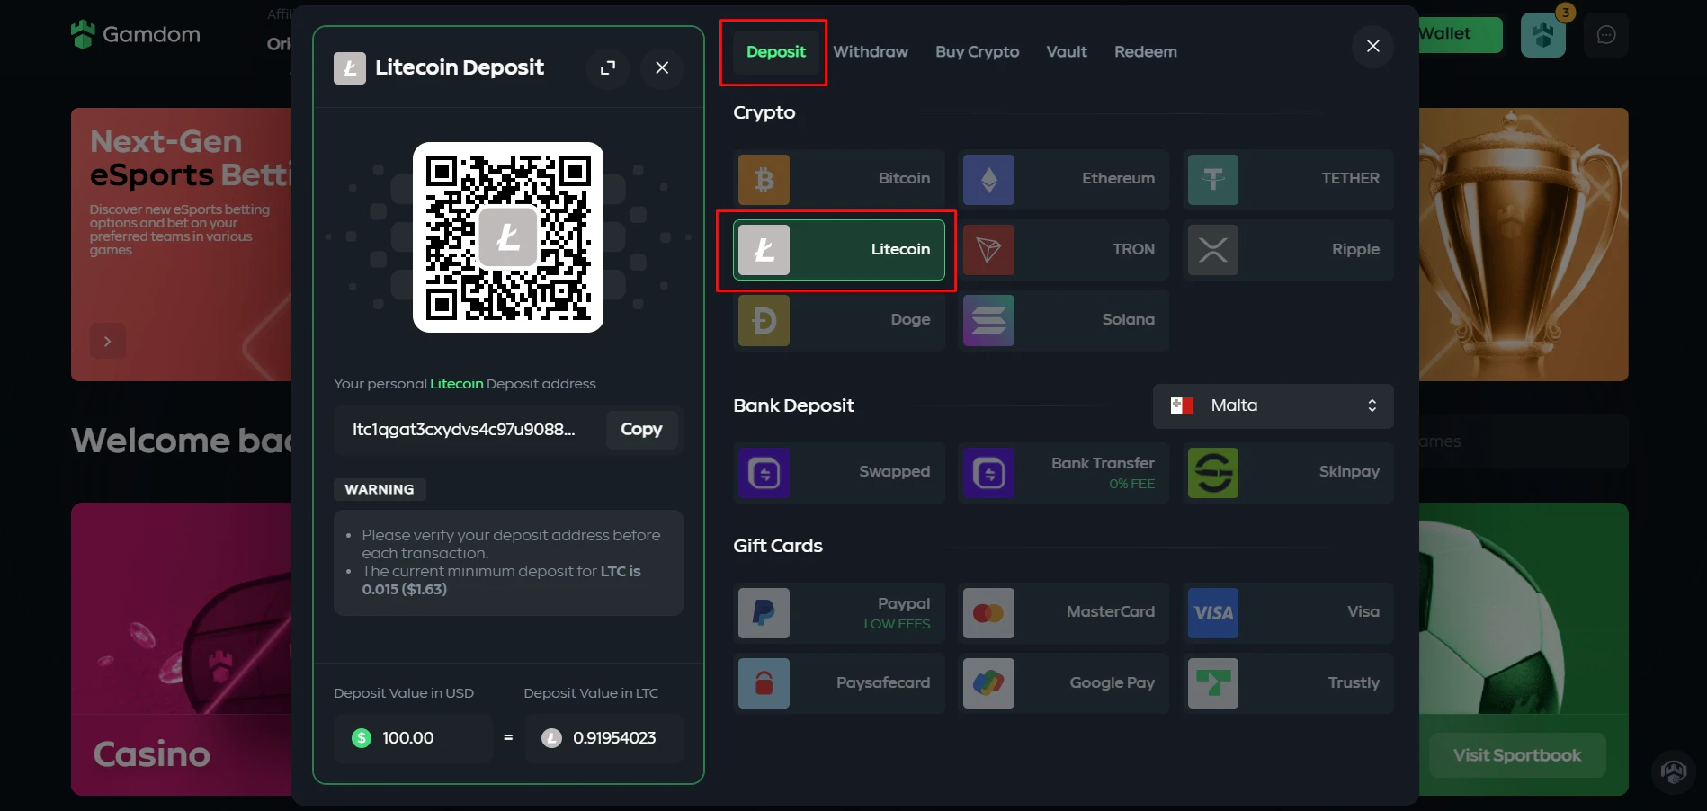Pick Paysafecard deposit option
This screenshot has width=1707, height=811.
click(x=838, y=683)
